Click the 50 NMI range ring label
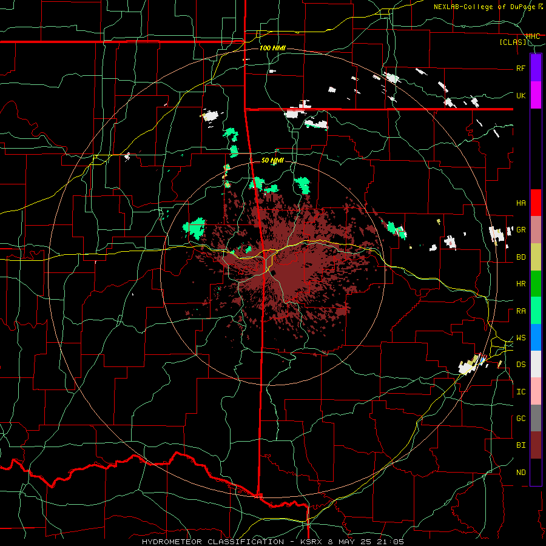Screen dimensions: 546x546 click(272, 161)
